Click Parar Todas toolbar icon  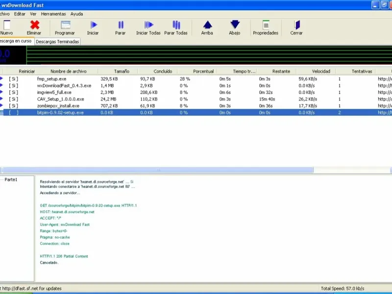(176, 25)
